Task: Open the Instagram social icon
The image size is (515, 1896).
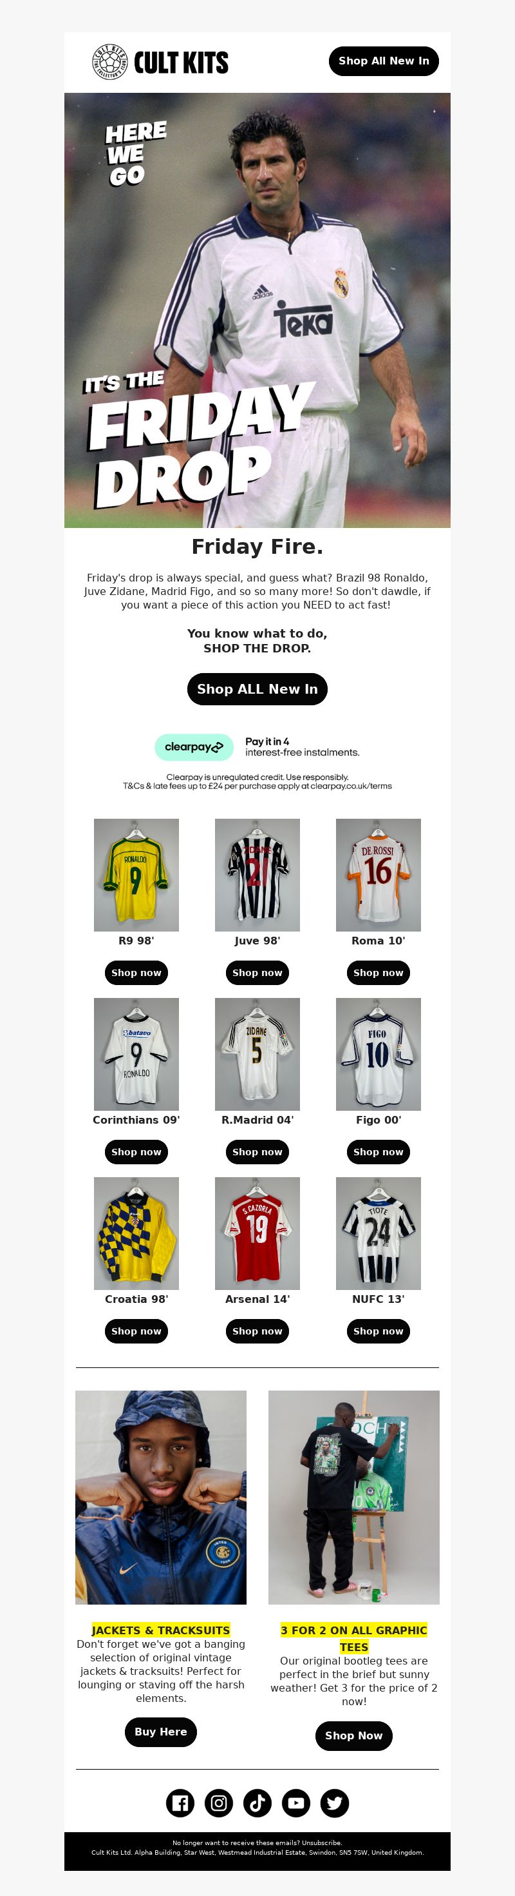Action: (219, 1803)
